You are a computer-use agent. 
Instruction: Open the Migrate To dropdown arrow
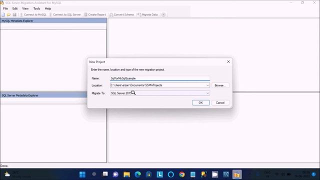click(x=207, y=93)
